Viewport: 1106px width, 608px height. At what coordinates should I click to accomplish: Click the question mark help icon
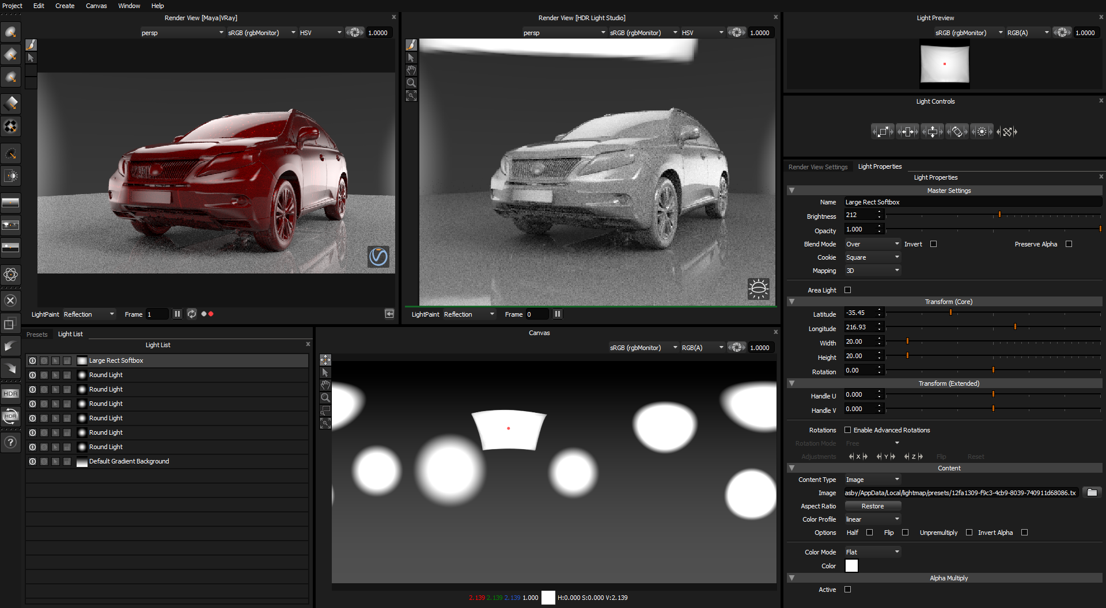point(11,442)
